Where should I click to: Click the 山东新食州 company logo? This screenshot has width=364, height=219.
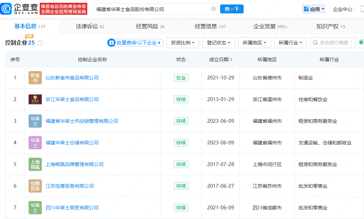pyautogui.click(x=35, y=78)
